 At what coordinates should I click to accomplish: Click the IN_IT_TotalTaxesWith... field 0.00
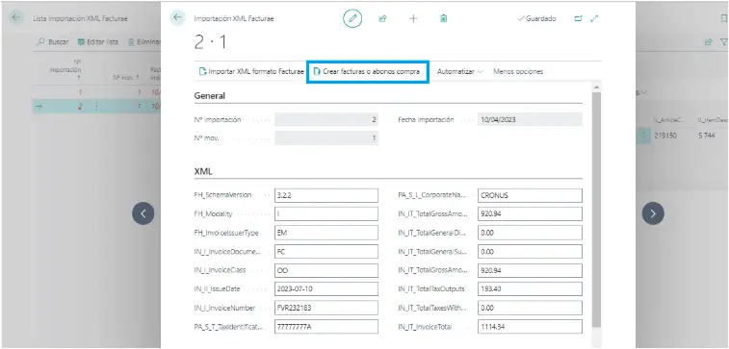(x=530, y=308)
